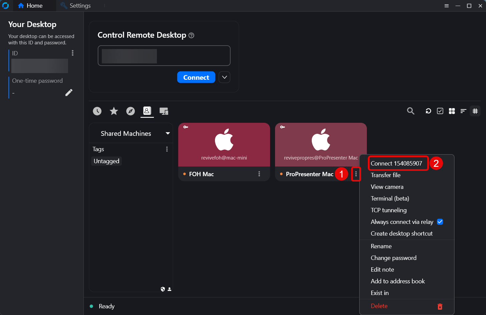This screenshot has width=486, height=315.
Task: Click the search magnifier icon
Action: coord(411,111)
